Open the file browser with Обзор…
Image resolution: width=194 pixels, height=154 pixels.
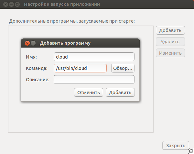(123, 68)
